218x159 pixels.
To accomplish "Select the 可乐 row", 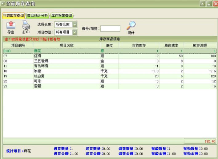I will tap(110, 81).
